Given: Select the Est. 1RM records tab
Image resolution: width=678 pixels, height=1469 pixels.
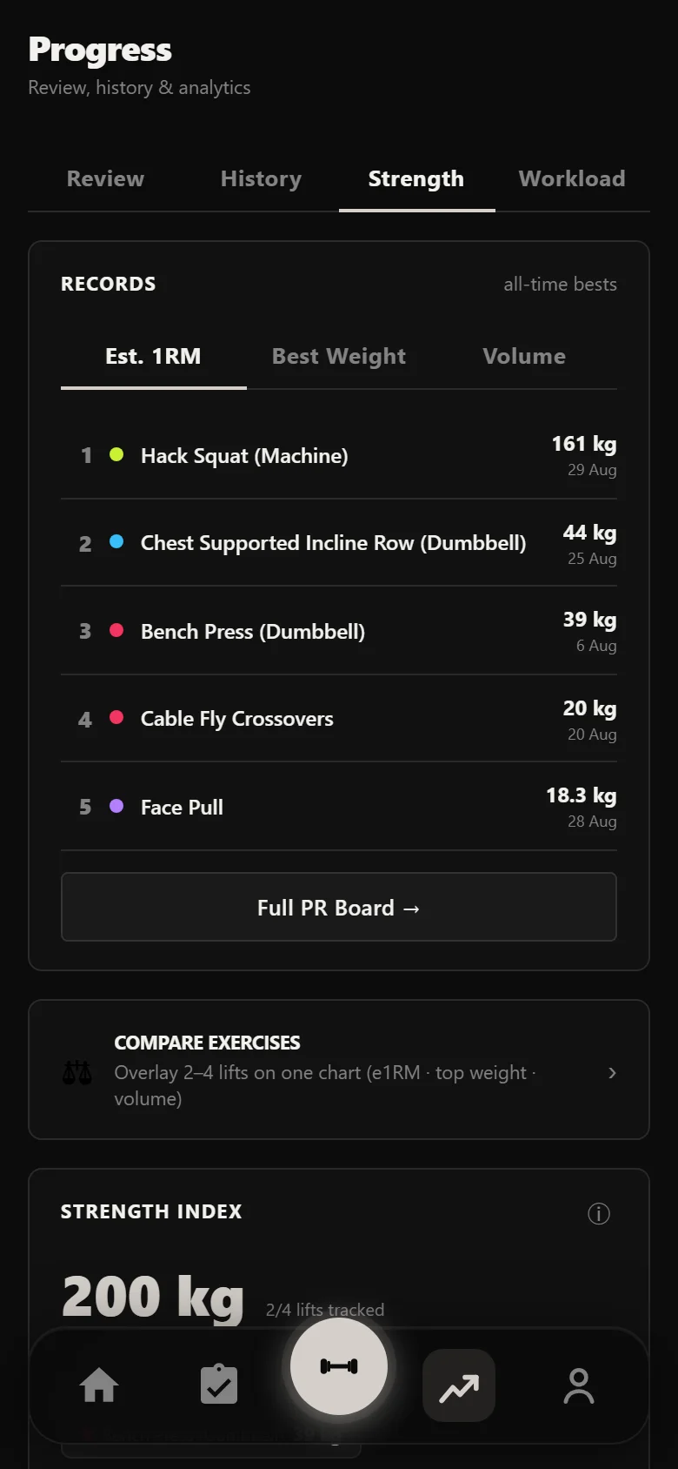Looking at the screenshot, I should (x=153, y=357).
